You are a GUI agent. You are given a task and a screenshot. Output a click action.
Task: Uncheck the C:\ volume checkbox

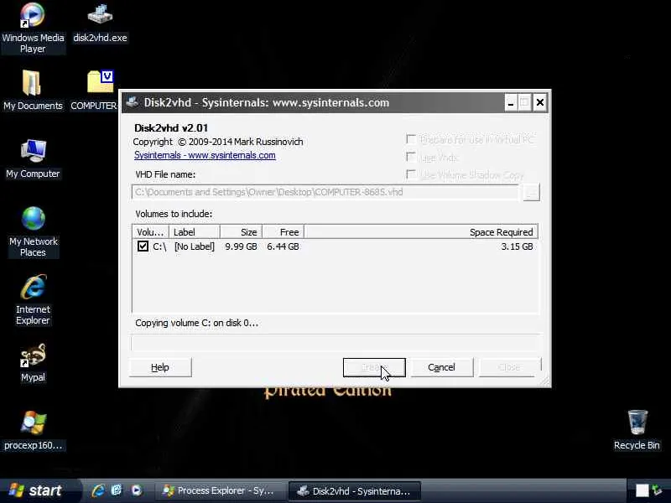[x=143, y=246]
